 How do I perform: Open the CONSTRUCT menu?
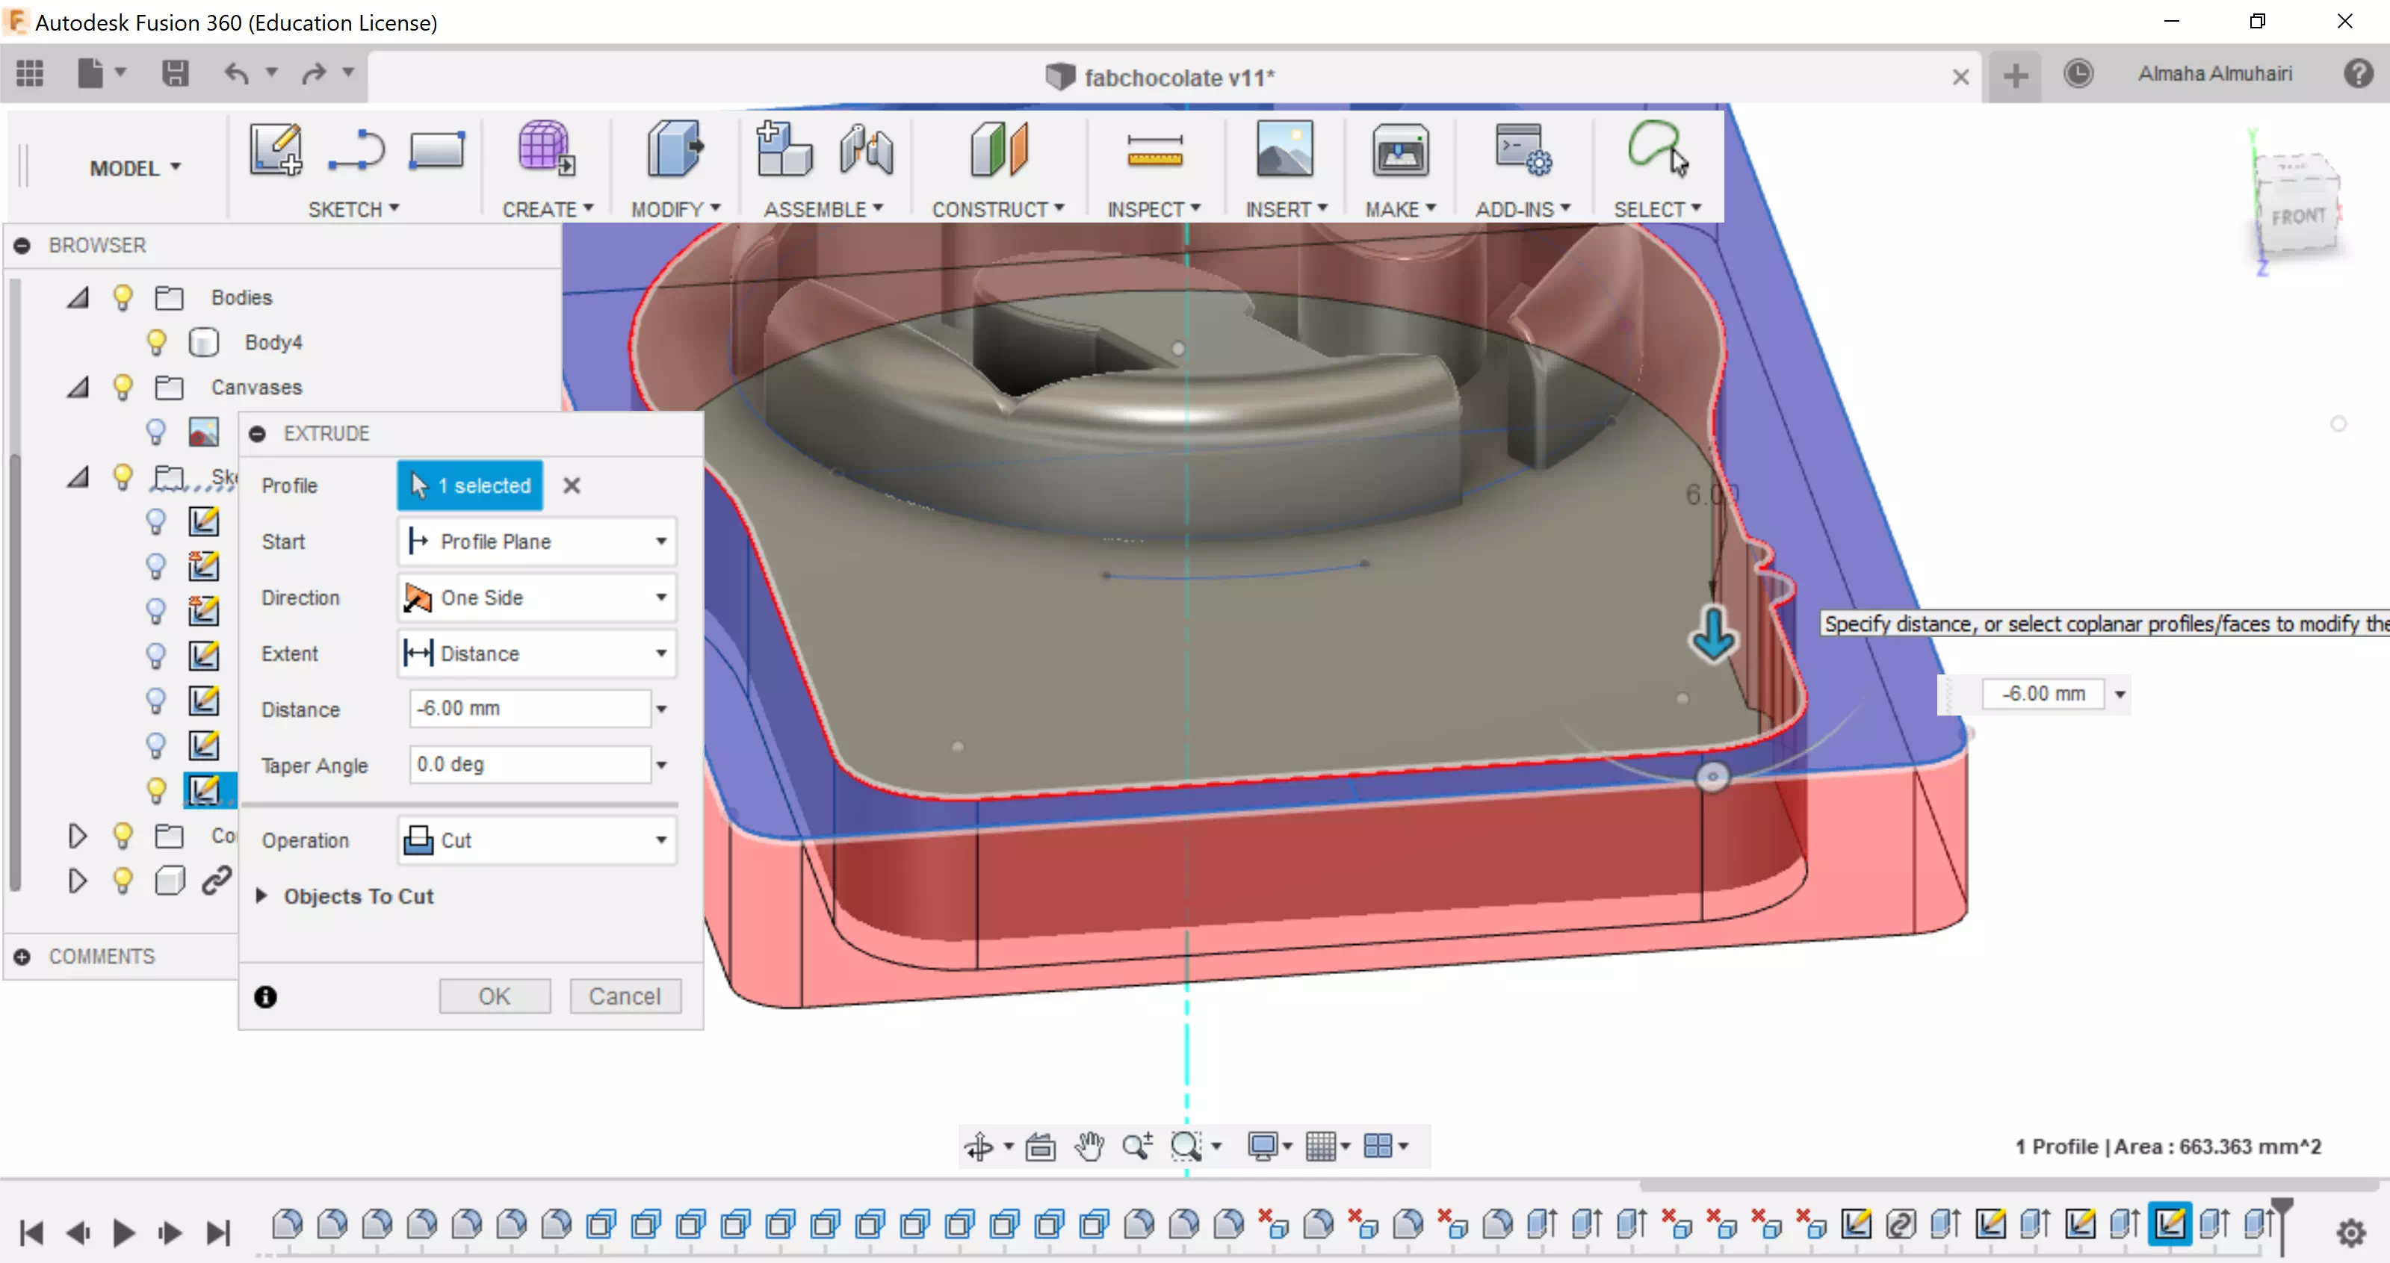pos(997,210)
